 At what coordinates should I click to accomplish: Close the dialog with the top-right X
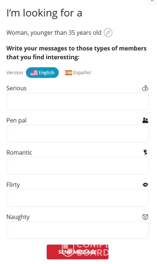(x=152, y=1)
